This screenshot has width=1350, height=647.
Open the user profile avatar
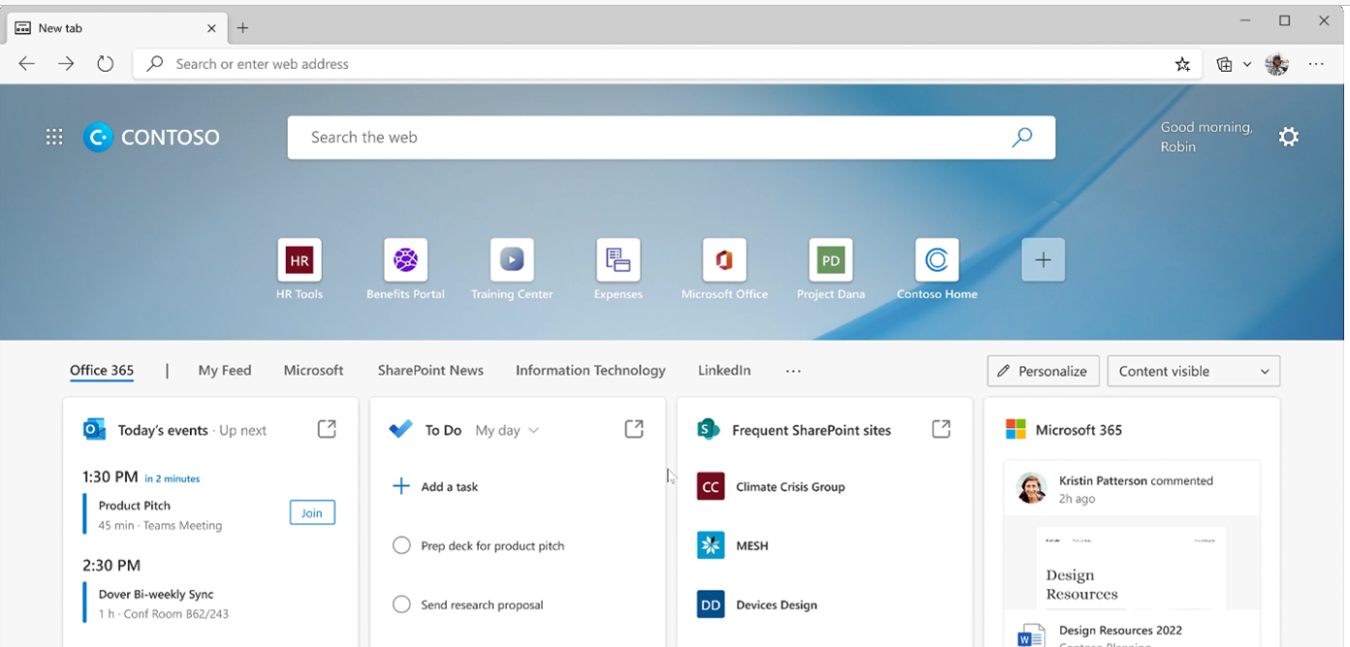pos(1277,64)
